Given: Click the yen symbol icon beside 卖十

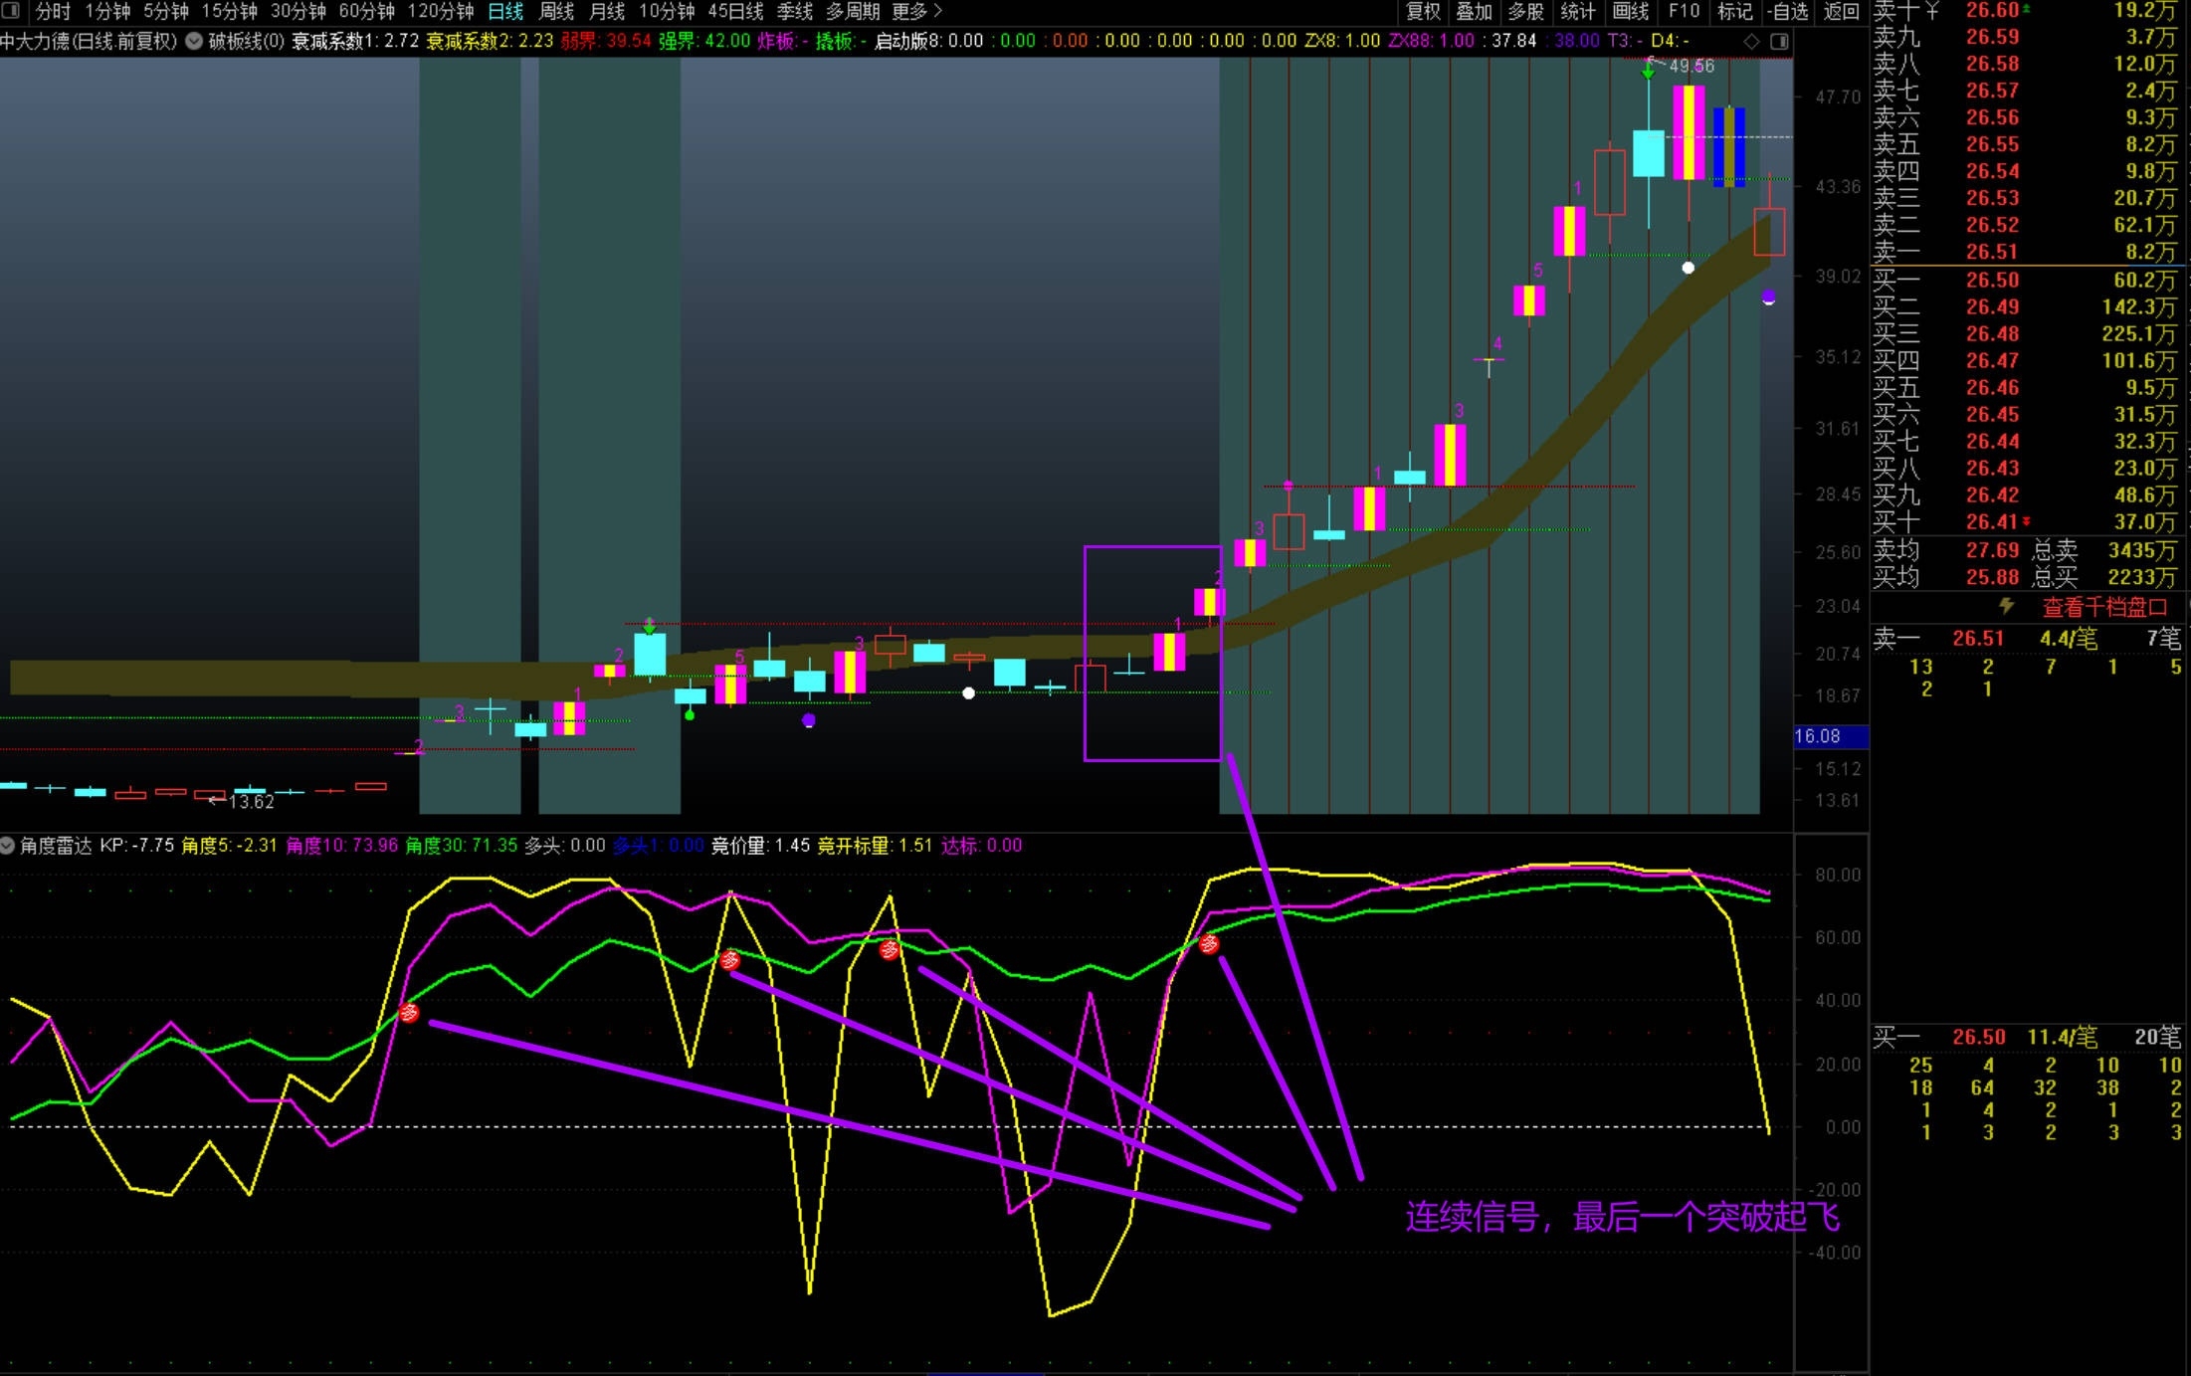Looking at the screenshot, I should (1932, 10).
